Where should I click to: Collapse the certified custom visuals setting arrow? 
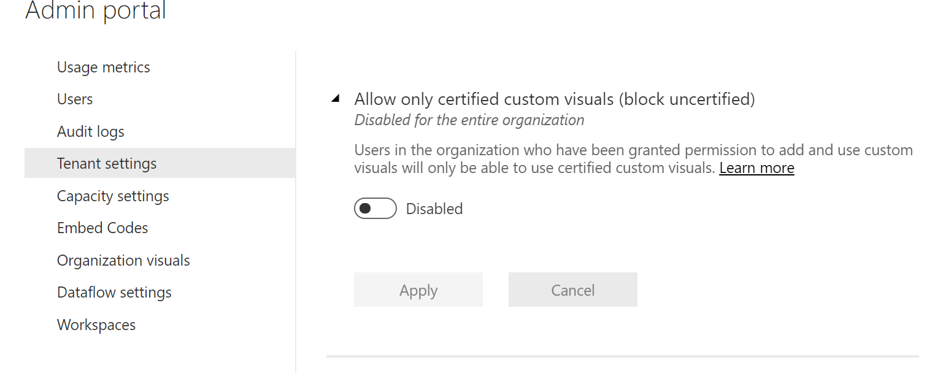click(x=336, y=99)
